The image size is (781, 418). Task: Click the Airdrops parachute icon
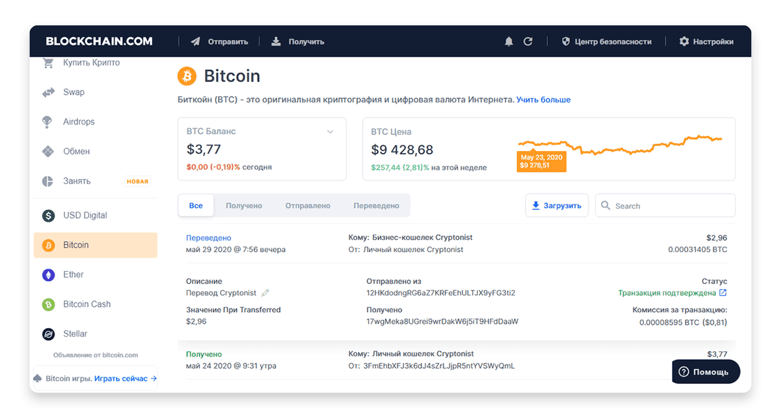[48, 122]
